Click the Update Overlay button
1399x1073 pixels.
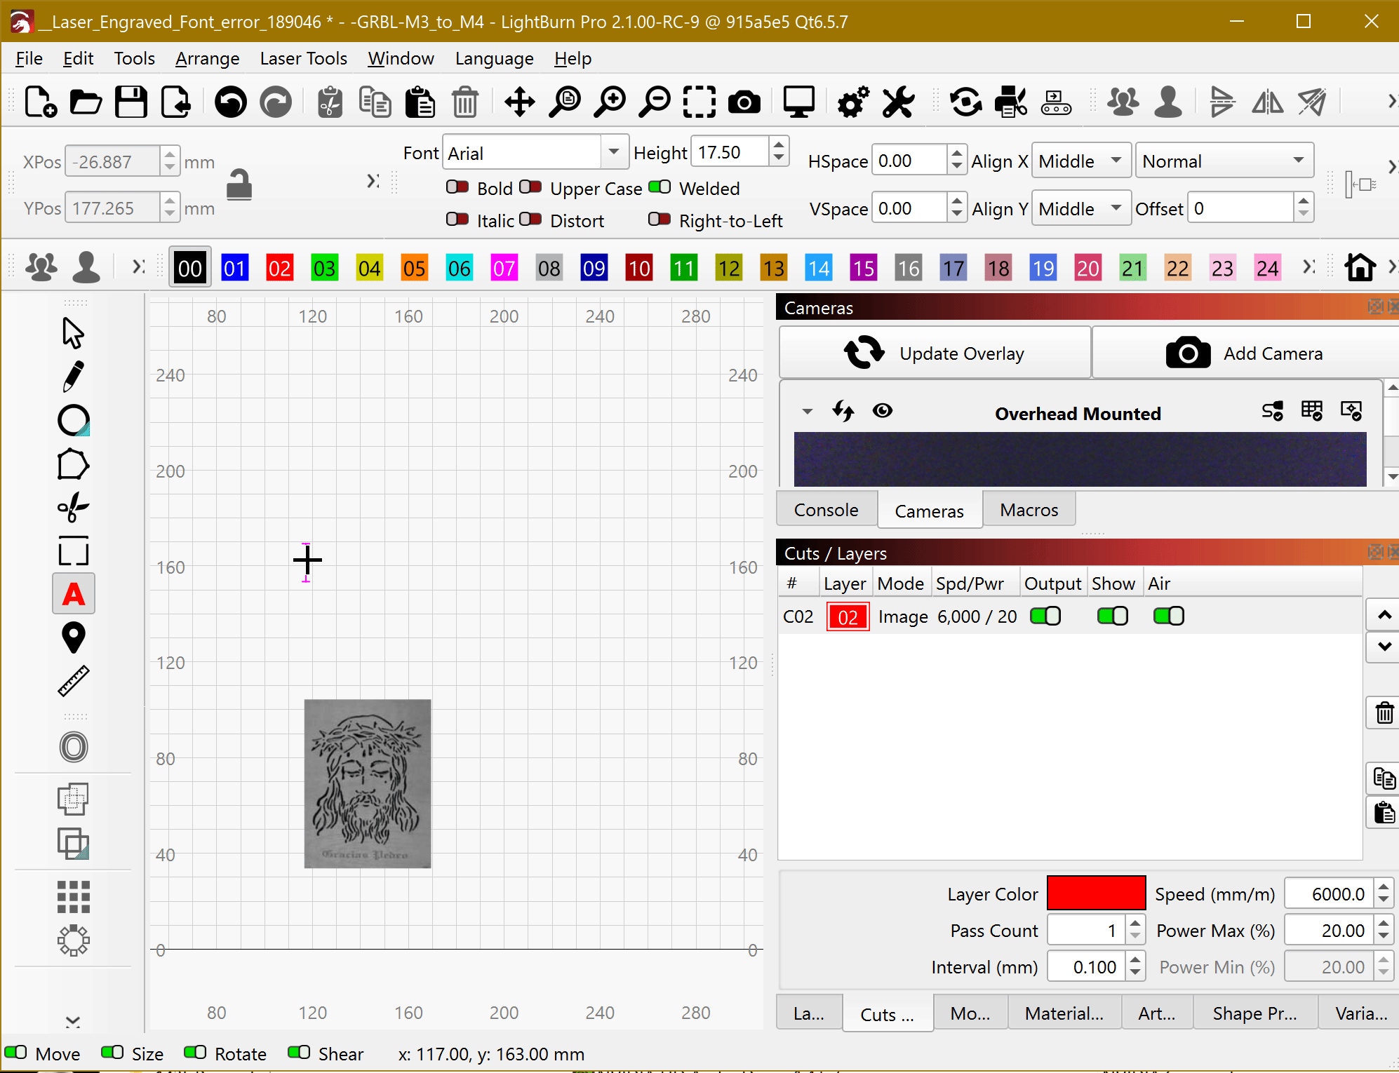point(935,353)
